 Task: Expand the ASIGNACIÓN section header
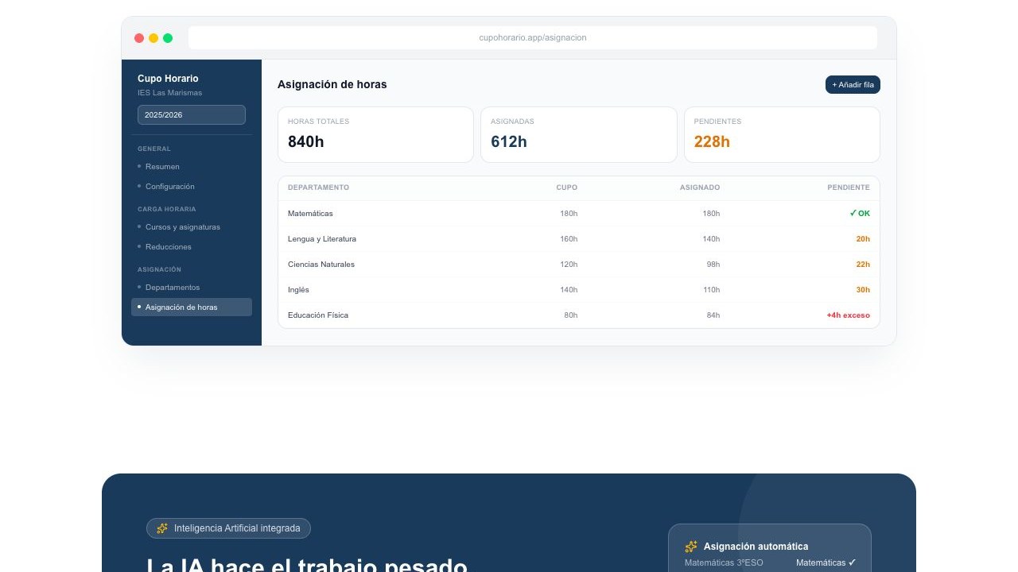pos(159,269)
